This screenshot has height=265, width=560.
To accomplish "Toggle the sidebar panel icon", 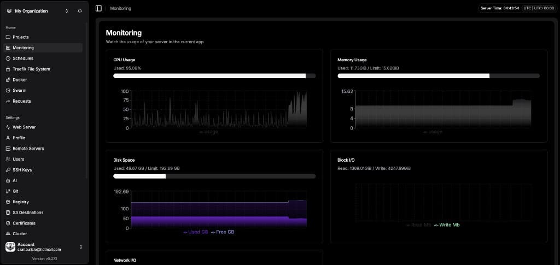I will 98,8.
